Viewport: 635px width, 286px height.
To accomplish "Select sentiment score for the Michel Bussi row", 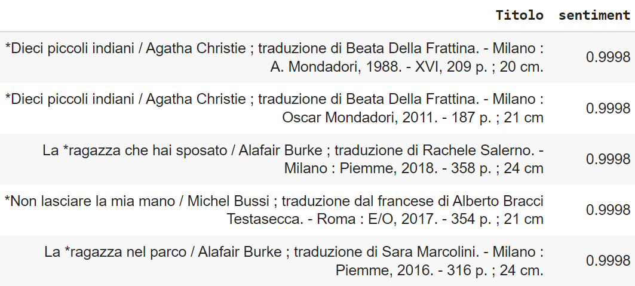I will pos(608,210).
